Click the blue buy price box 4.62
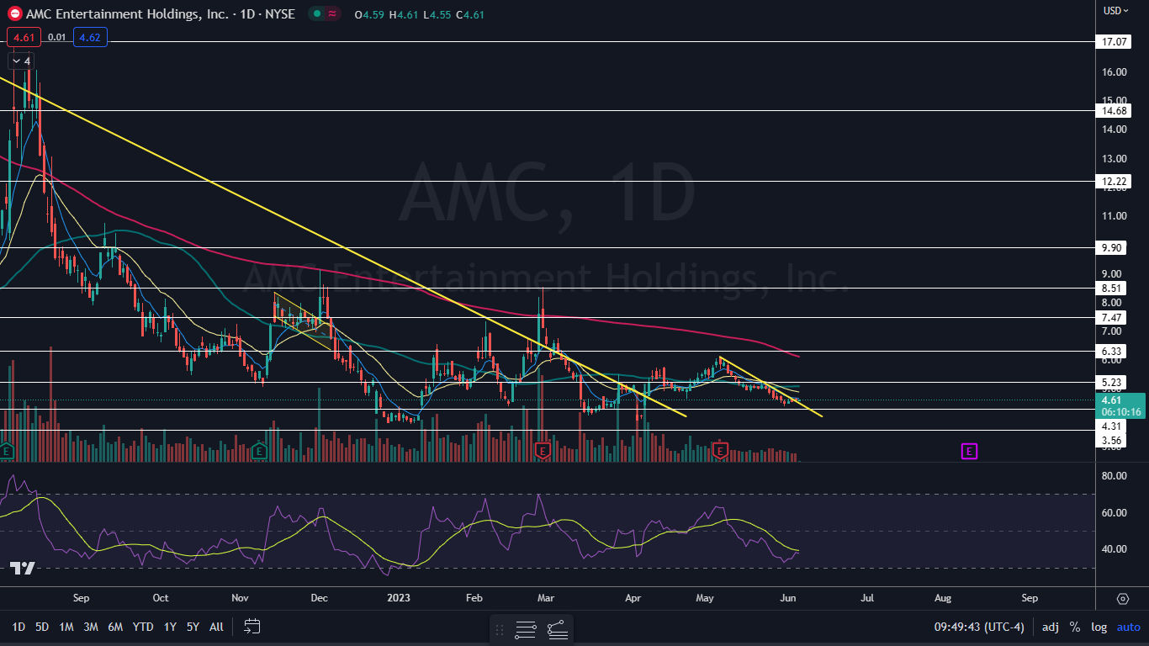 (x=88, y=37)
